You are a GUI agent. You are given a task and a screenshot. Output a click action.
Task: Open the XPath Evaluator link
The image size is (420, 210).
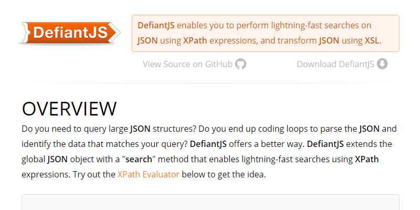(148, 174)
